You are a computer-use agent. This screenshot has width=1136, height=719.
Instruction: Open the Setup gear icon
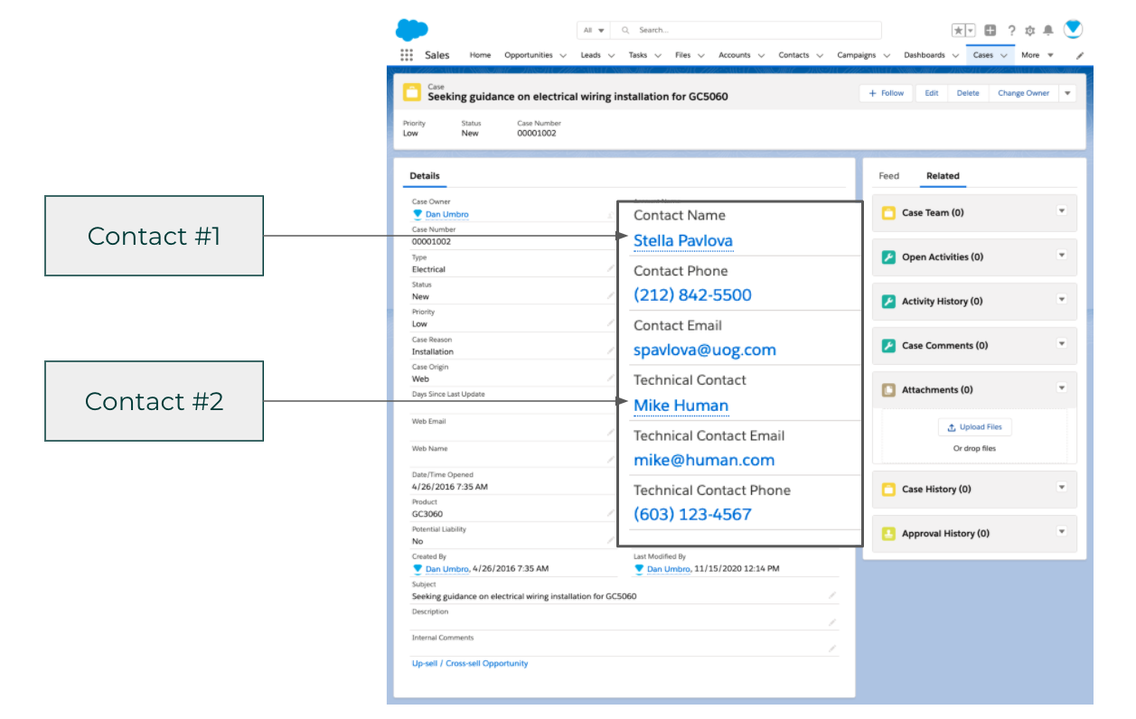1029,30
